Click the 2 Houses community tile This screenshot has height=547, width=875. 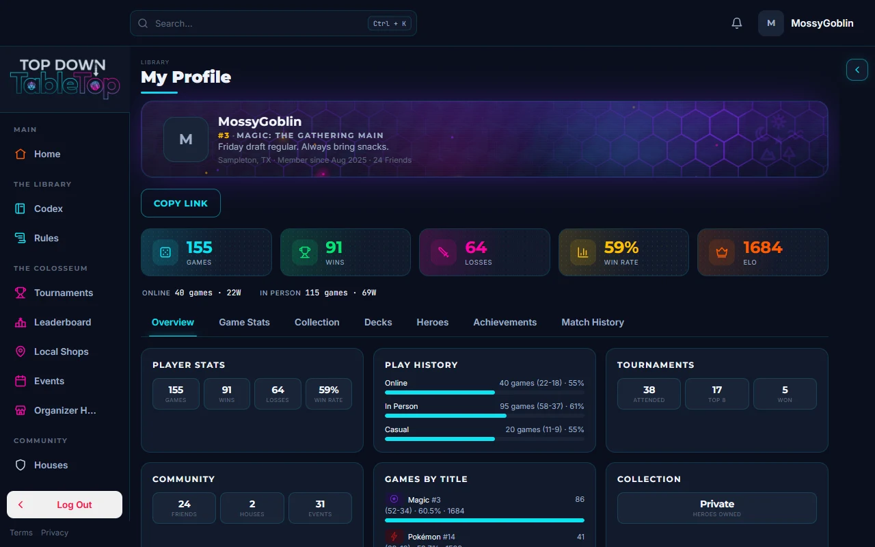point(252,508)
